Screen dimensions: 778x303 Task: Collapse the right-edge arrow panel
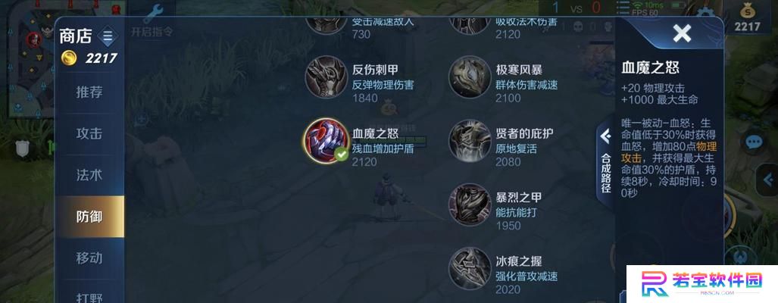click(x=768, y=179)
